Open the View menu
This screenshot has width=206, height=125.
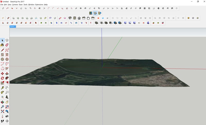coord(10,4)
